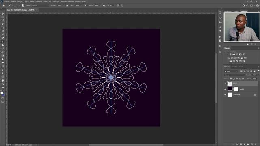Toggle lock all padlock in Layers panel
This screenshot has height=146, width=260.
pyautogui.click(x=243, y=79)
